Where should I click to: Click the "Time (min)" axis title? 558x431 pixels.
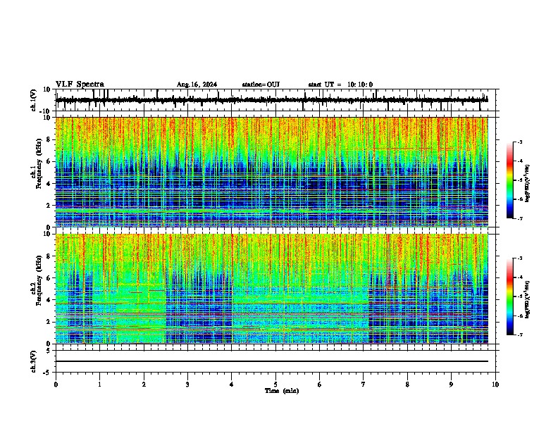pos(282,391)
